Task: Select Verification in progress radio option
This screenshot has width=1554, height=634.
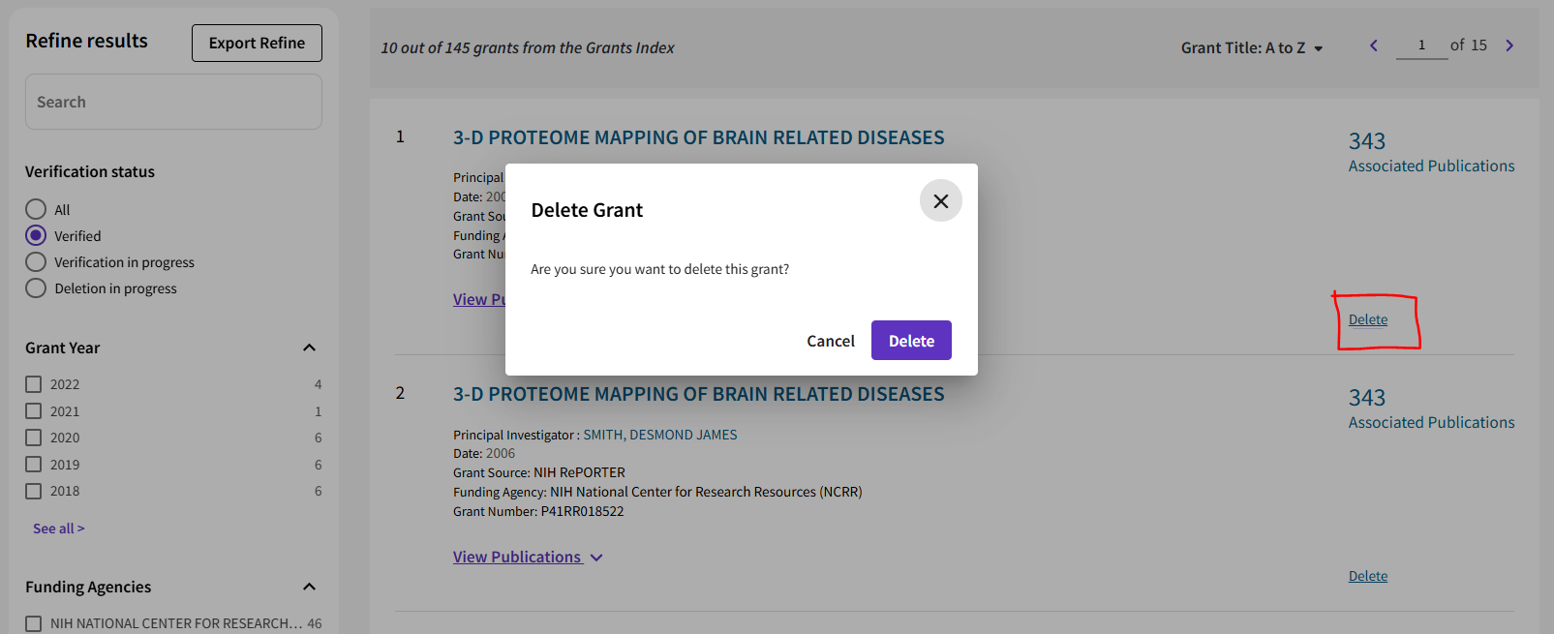Action: (x=36, y=262)
